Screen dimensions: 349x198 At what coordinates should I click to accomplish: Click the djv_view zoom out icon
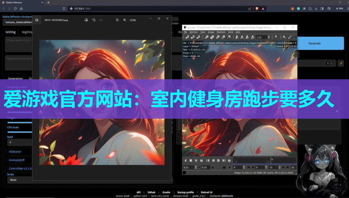[x=242, y=37]
